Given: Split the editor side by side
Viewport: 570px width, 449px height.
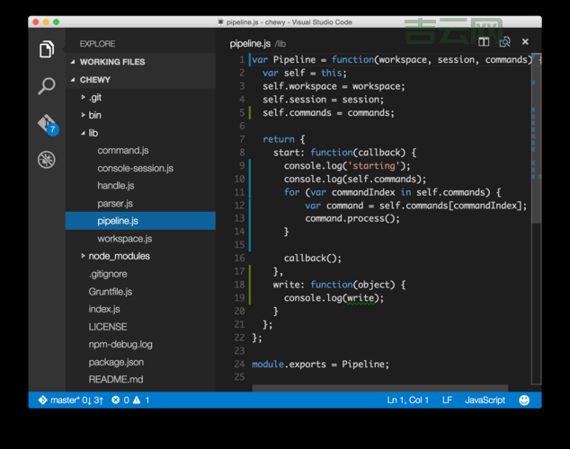Looking at the screenshot, I should tap(484, 42).
